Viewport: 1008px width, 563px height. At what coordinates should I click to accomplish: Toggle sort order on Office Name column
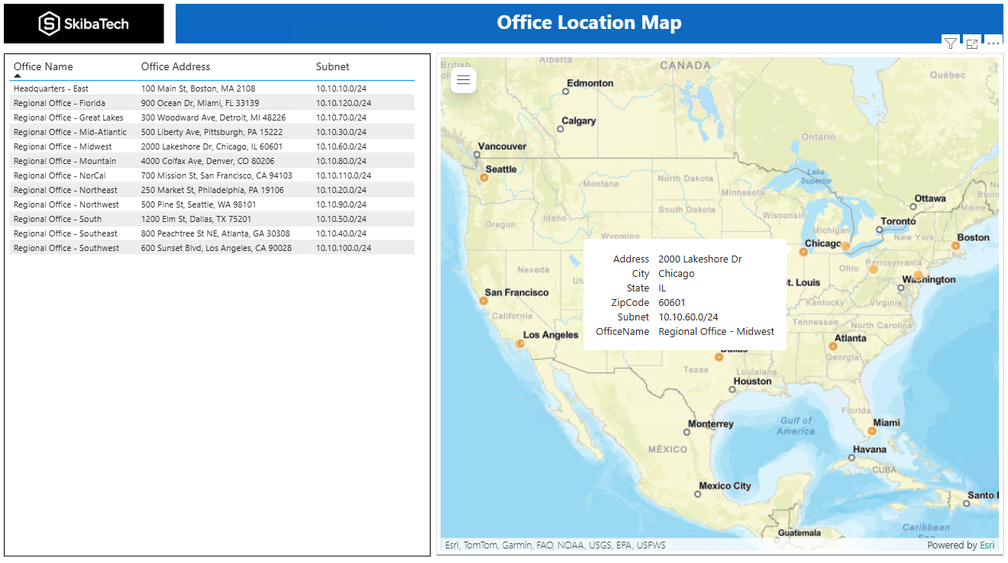click(43, 66)
